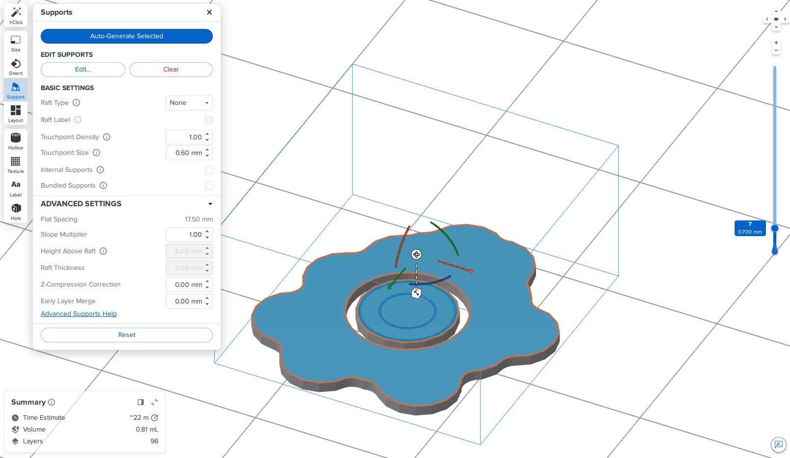Image resolution: width=790 pixels, height=458 pixels.
Task: Open the 1-Click print tool
Action: click(x=16, y=15)
